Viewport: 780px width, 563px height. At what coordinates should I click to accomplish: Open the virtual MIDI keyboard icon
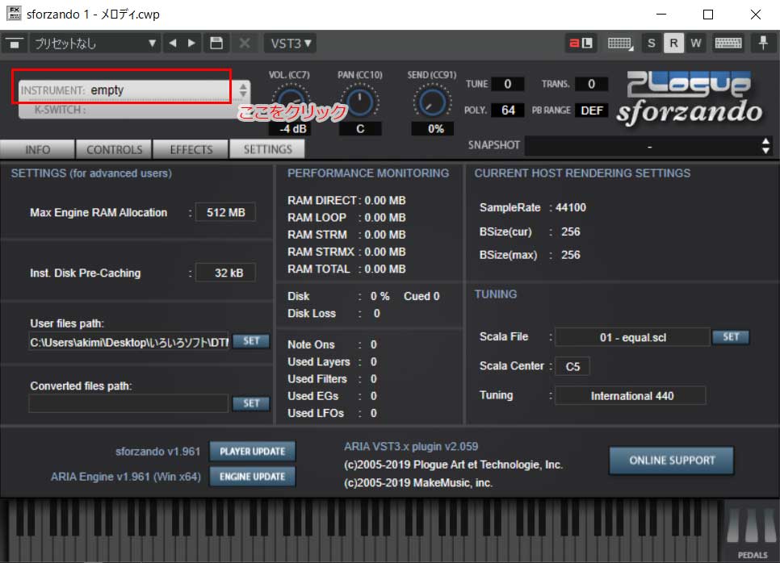coord(728,43)
